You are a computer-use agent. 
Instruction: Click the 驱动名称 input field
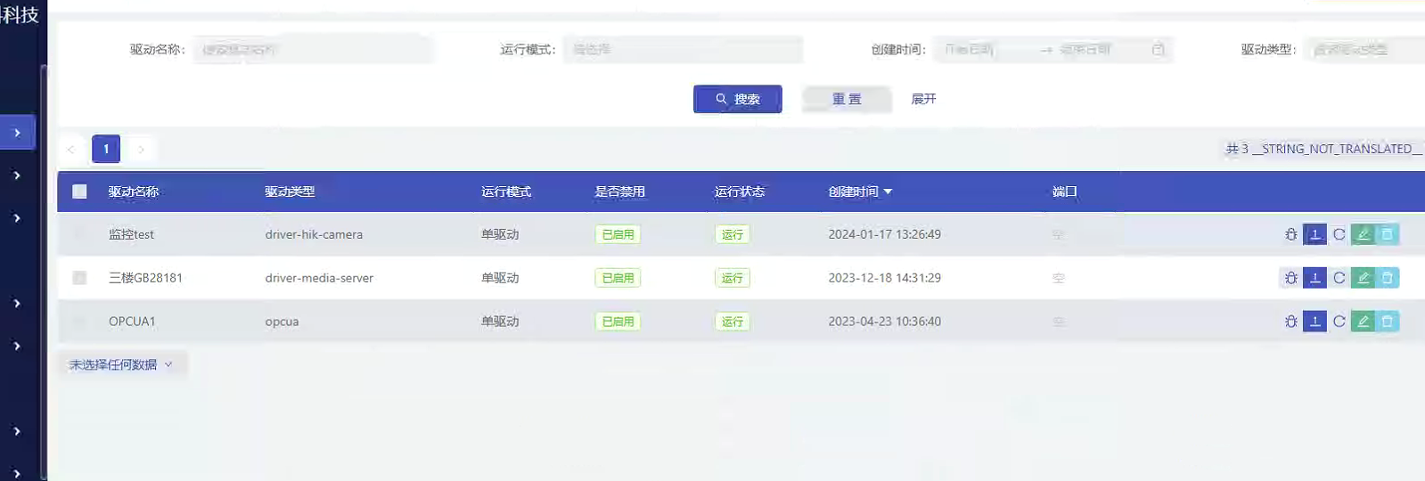[x=312, y=50]
